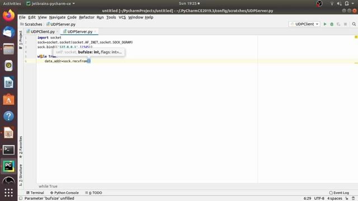Click the socket.SOCK_DGRAM code line
This screenshot has height=201, width=358.
point(85,42)
